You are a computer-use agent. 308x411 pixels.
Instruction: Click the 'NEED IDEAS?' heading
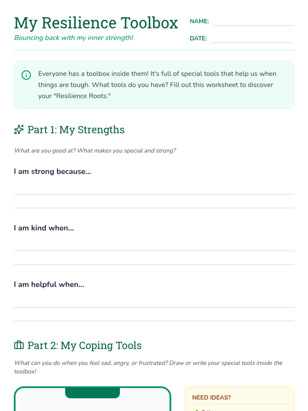(211, 397)
